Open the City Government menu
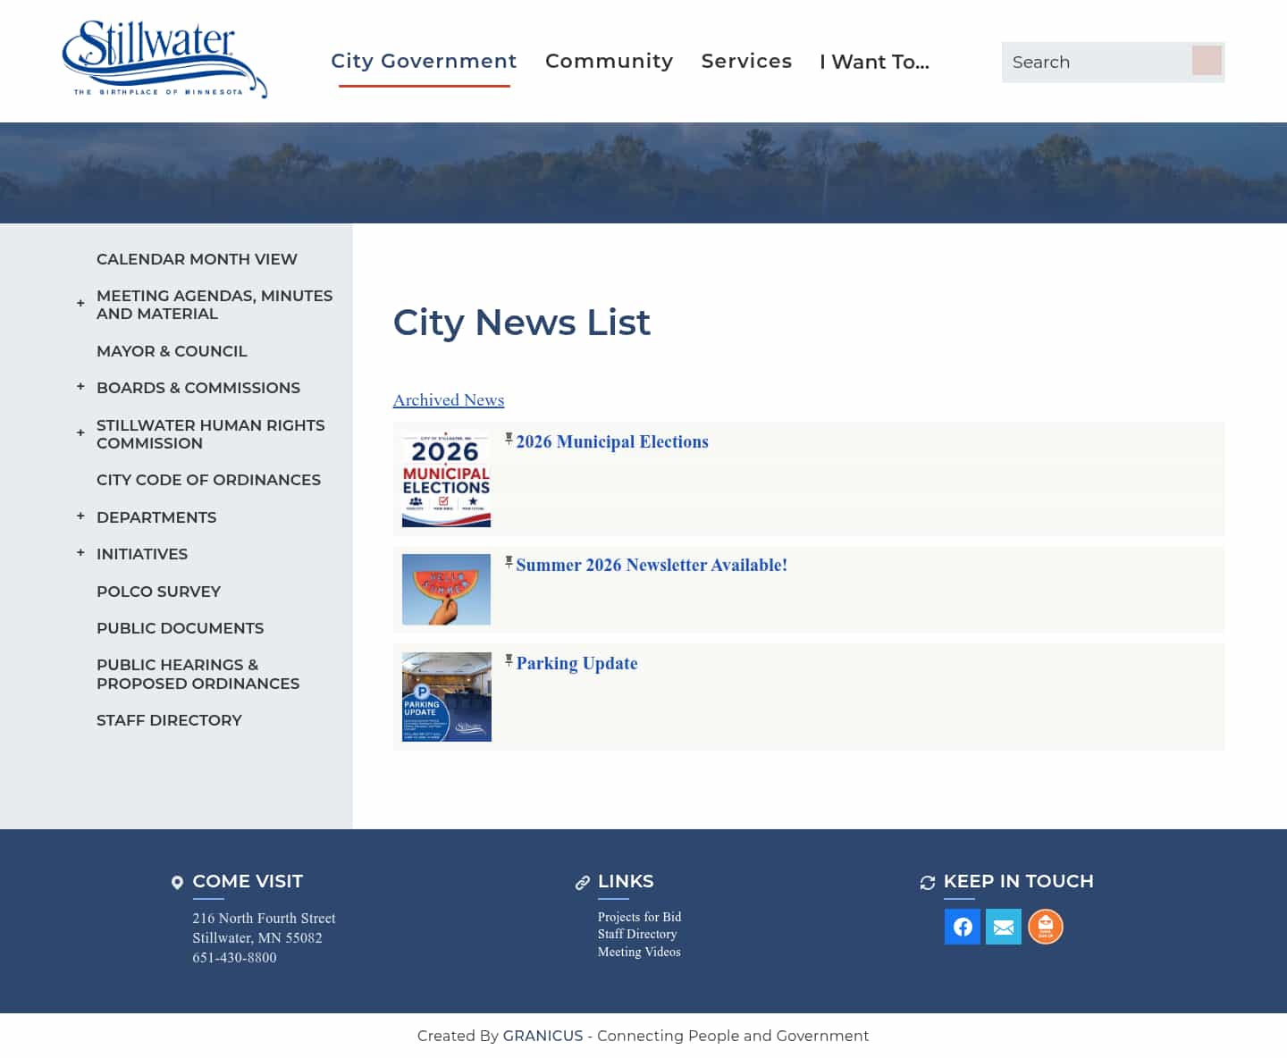The width and height of the screenshot is (1287, 1058). [424, 61]
